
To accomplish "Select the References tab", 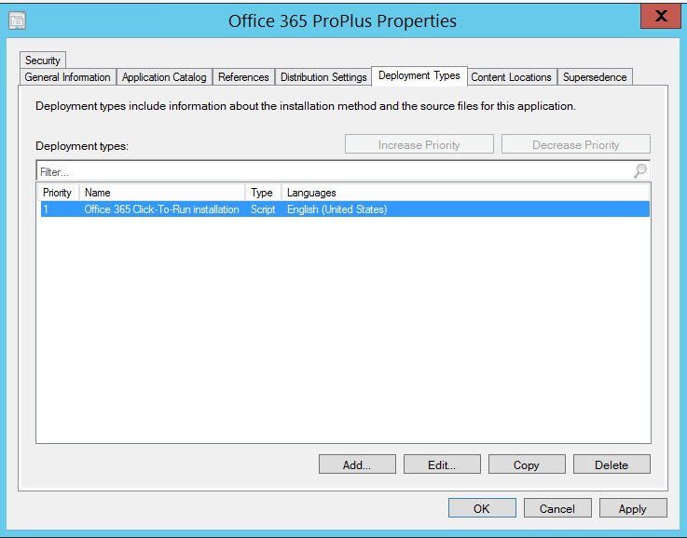I will [243, 77].
